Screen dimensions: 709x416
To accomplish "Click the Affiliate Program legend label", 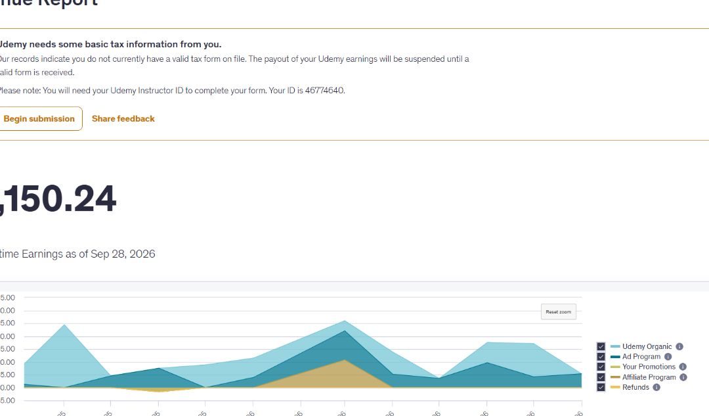I will (649, 377).
